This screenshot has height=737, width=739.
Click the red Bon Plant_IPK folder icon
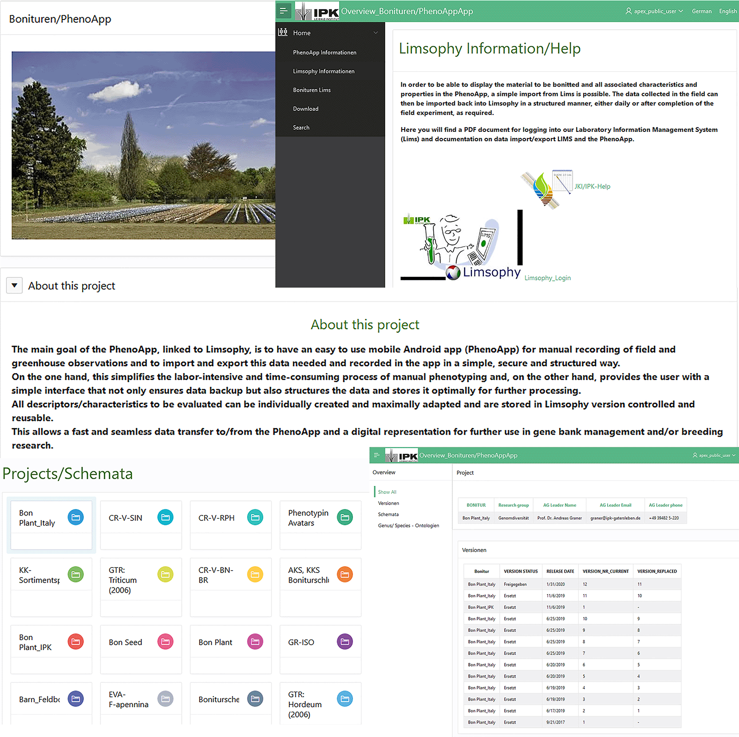coord(75,642)
